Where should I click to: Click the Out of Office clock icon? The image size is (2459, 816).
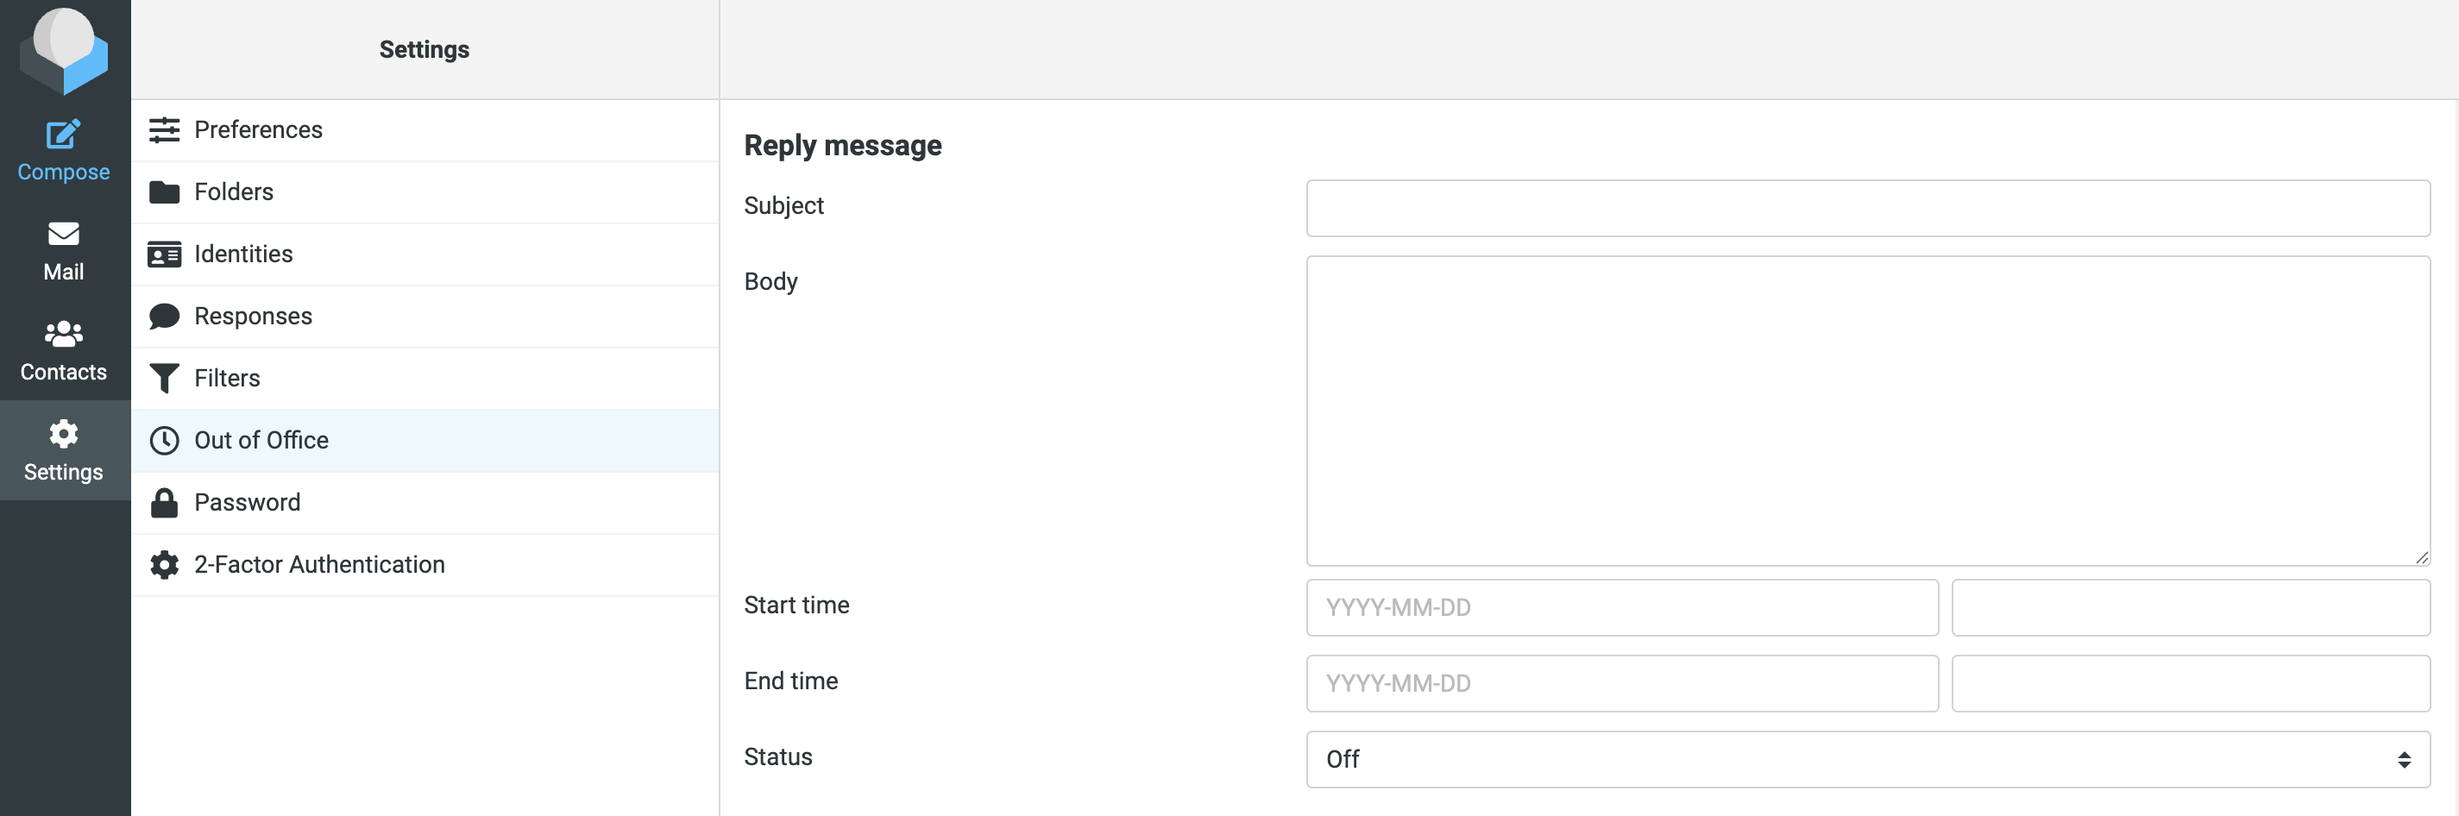point(164,440)
